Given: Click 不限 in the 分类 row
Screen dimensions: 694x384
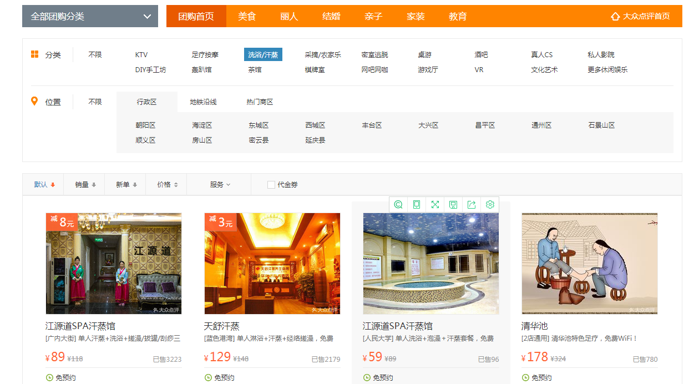Looking at the screenshot, I should click(95, 55).
